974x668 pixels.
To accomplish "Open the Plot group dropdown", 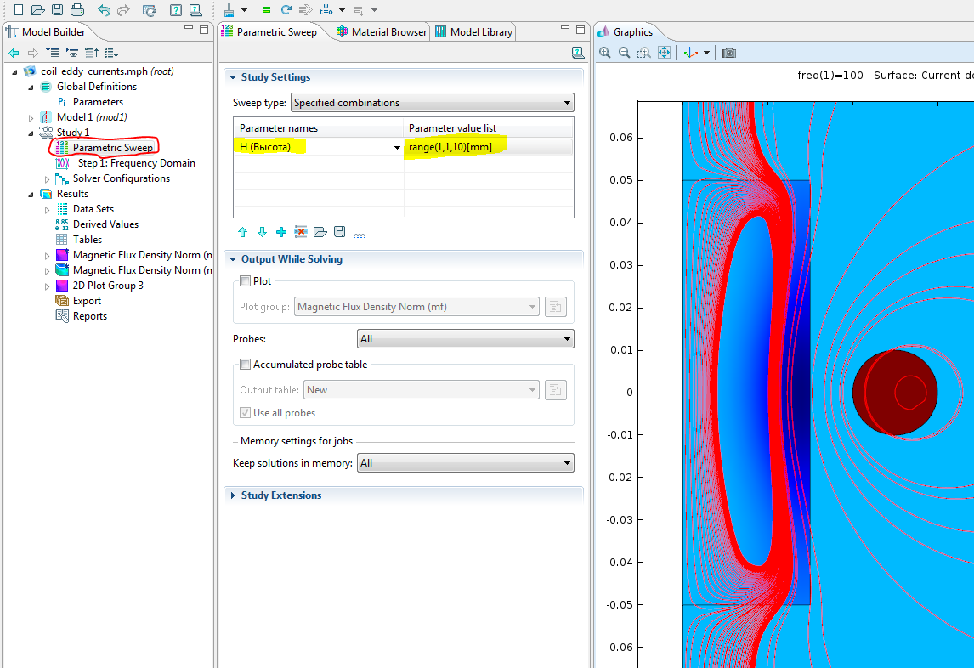I will 416,306.
